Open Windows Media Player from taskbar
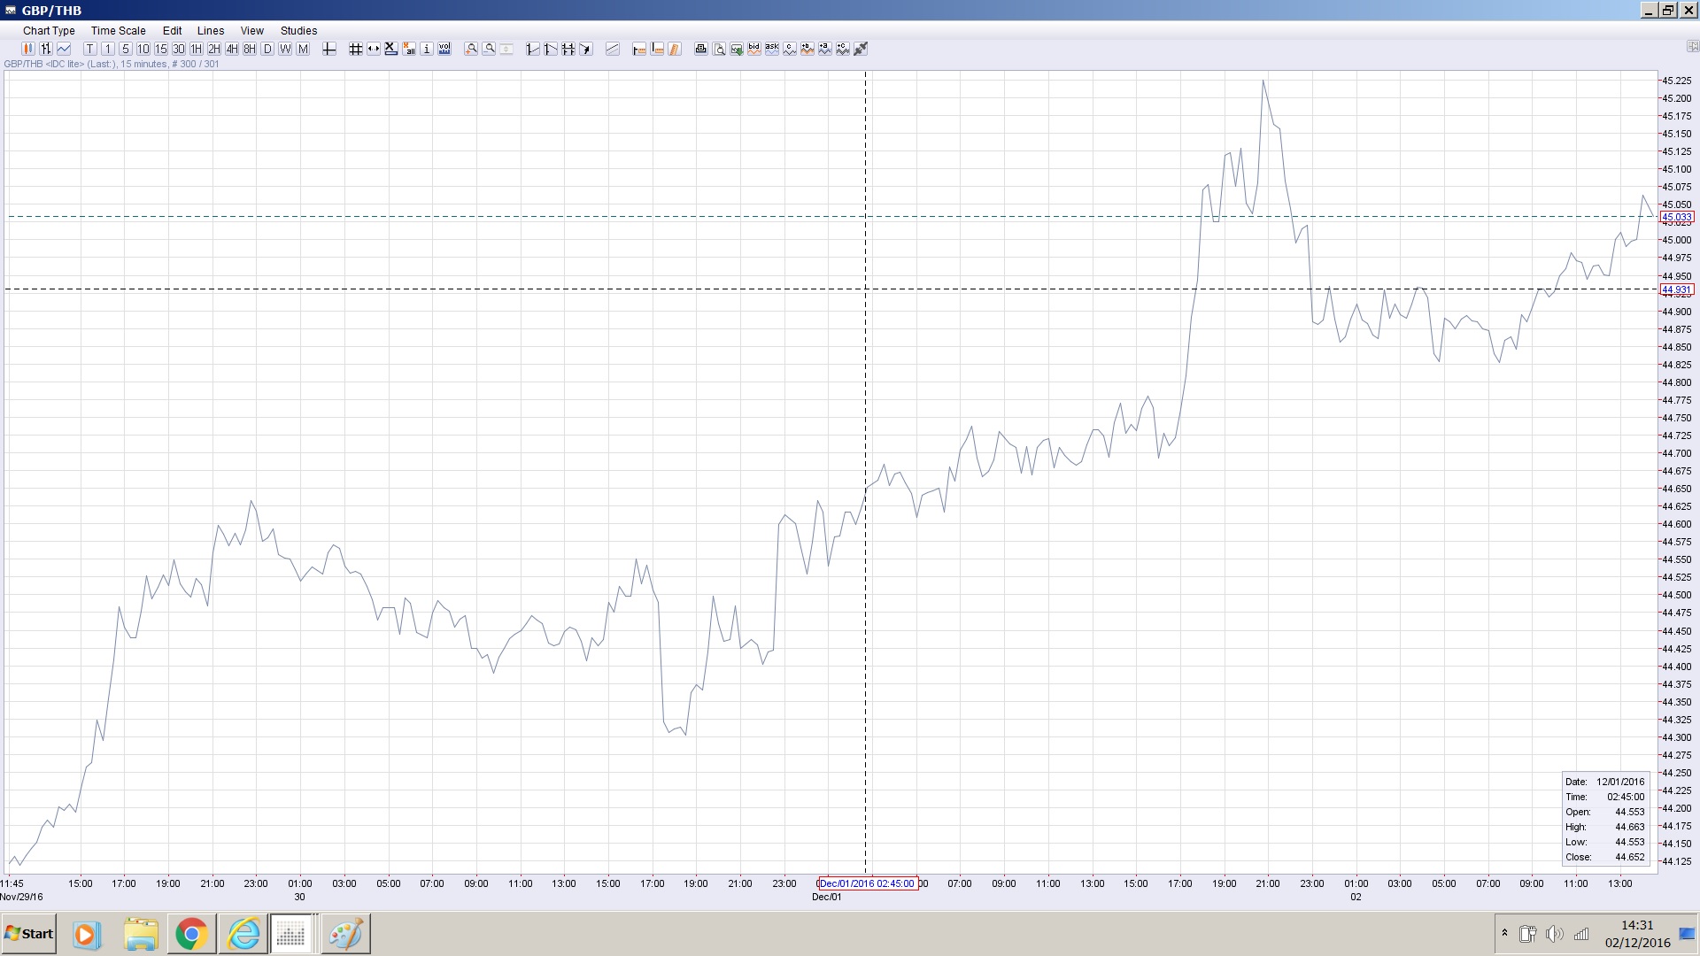This screenshot has width=1700, height=956. pyautogui.click(x=86, y=934)
